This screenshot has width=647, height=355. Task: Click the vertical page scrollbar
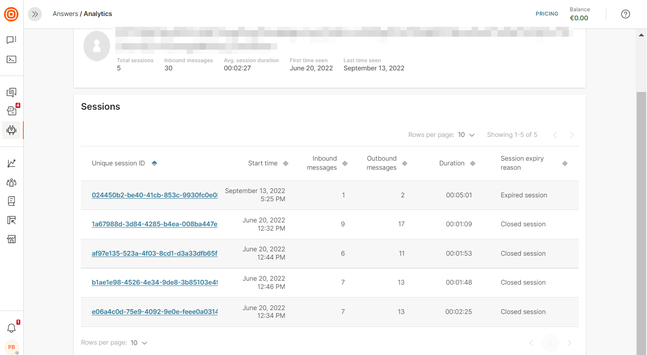click(x=641, y=216)
